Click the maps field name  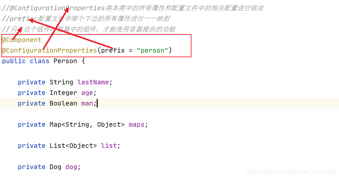coord(136,125)
